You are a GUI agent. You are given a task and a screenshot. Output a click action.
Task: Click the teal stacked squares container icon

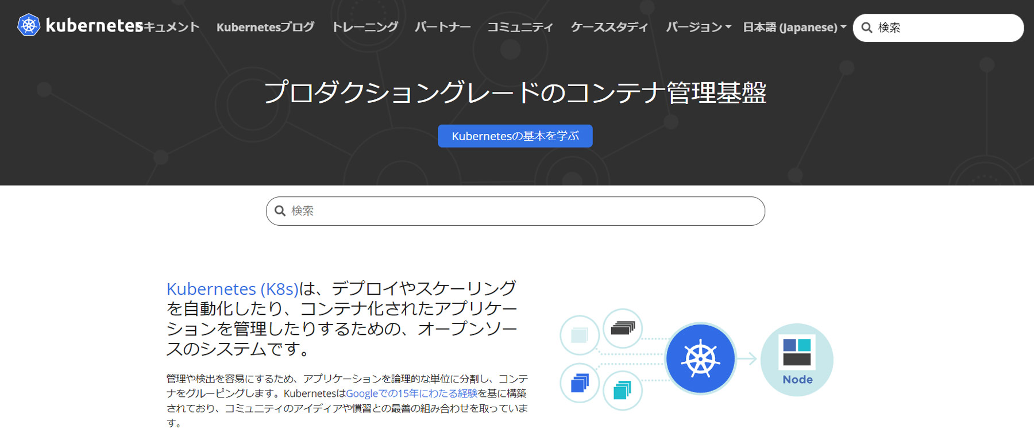(x=623, y=391)
